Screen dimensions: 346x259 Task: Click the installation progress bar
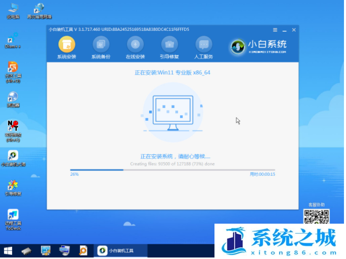(172, 170)
